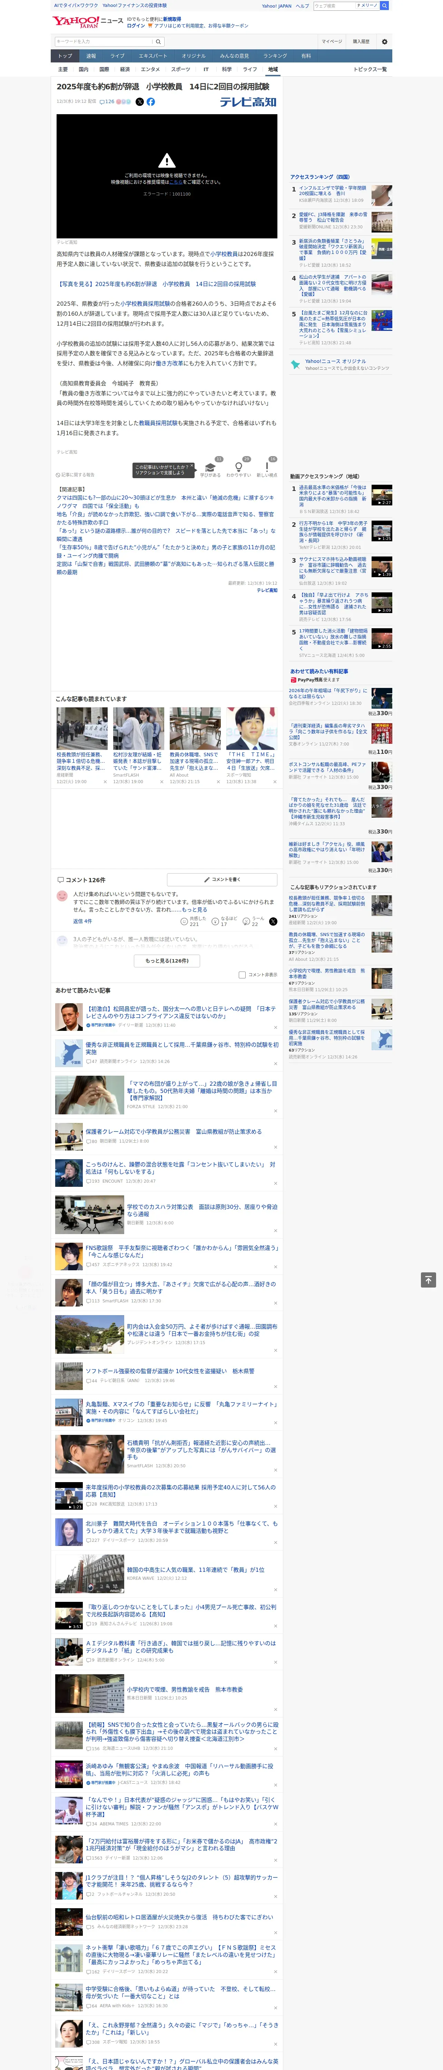Click the blue web search button at the top right

coord(384,6)
